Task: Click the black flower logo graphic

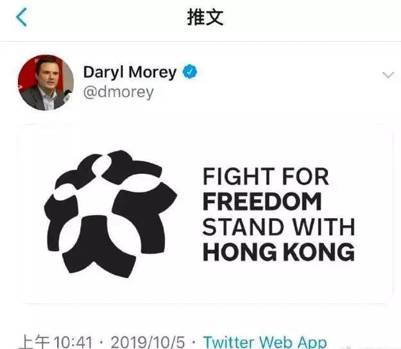Action: point(111,214)
